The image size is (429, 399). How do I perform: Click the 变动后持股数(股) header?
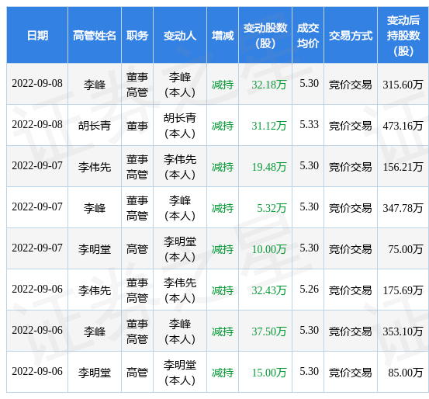403,36
